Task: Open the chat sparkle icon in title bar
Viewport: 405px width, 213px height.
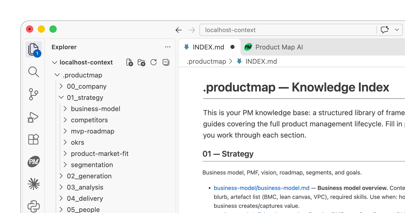Action: coord(385,30)
